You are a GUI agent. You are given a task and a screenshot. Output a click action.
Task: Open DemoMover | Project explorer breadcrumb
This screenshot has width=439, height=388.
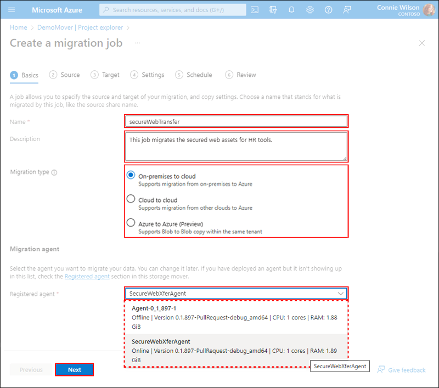(80, 27)
